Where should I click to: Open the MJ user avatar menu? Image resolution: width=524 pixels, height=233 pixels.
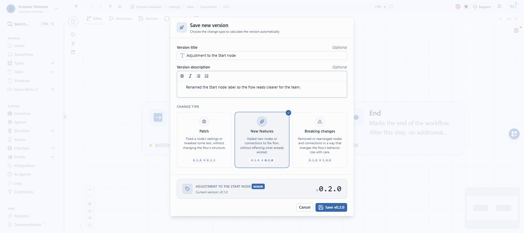513,6
